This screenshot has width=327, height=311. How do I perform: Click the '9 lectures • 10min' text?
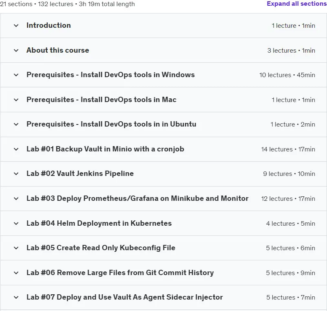289,174
